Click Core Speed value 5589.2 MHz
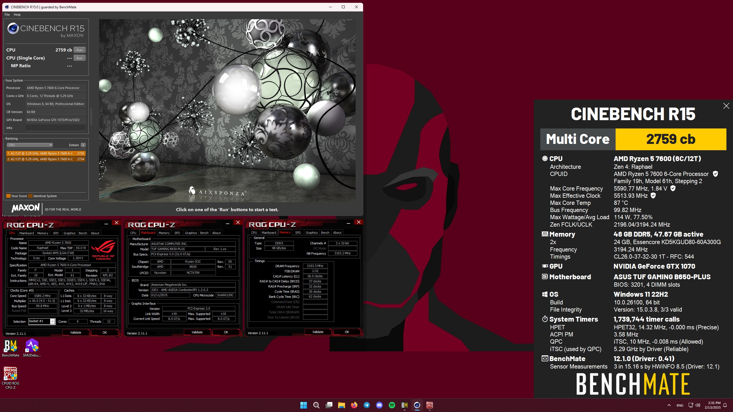733x412 pixels. click(42, 296)
